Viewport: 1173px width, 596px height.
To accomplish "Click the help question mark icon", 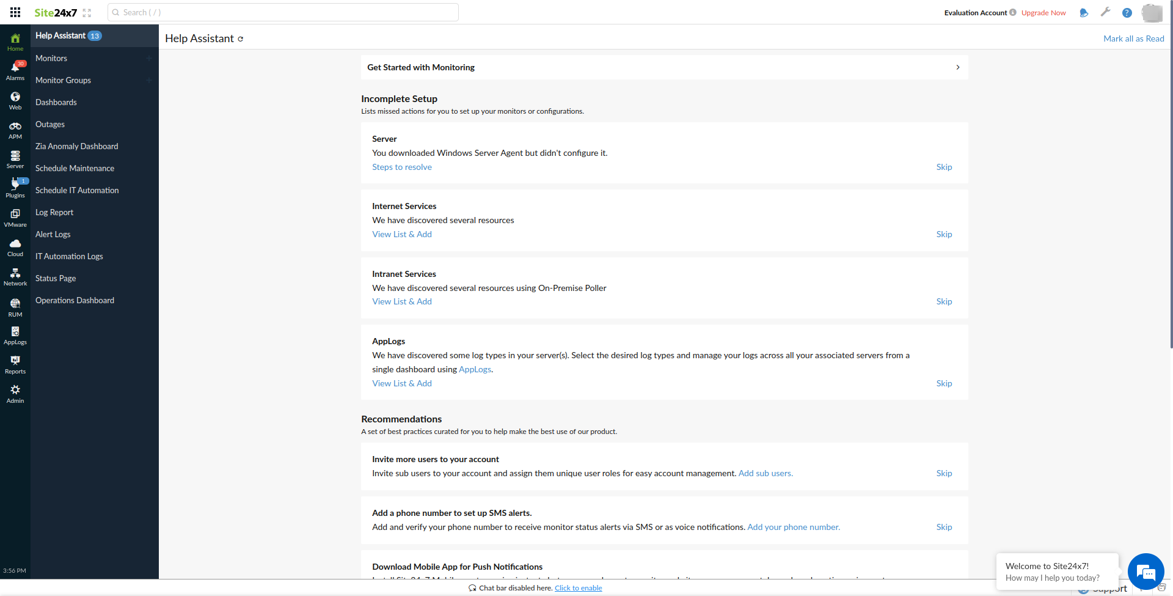I will (x=1127, y=13).
